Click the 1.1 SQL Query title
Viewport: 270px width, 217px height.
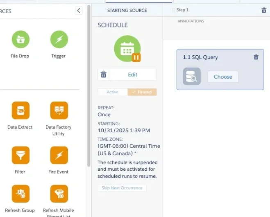(x=200, y=57)
